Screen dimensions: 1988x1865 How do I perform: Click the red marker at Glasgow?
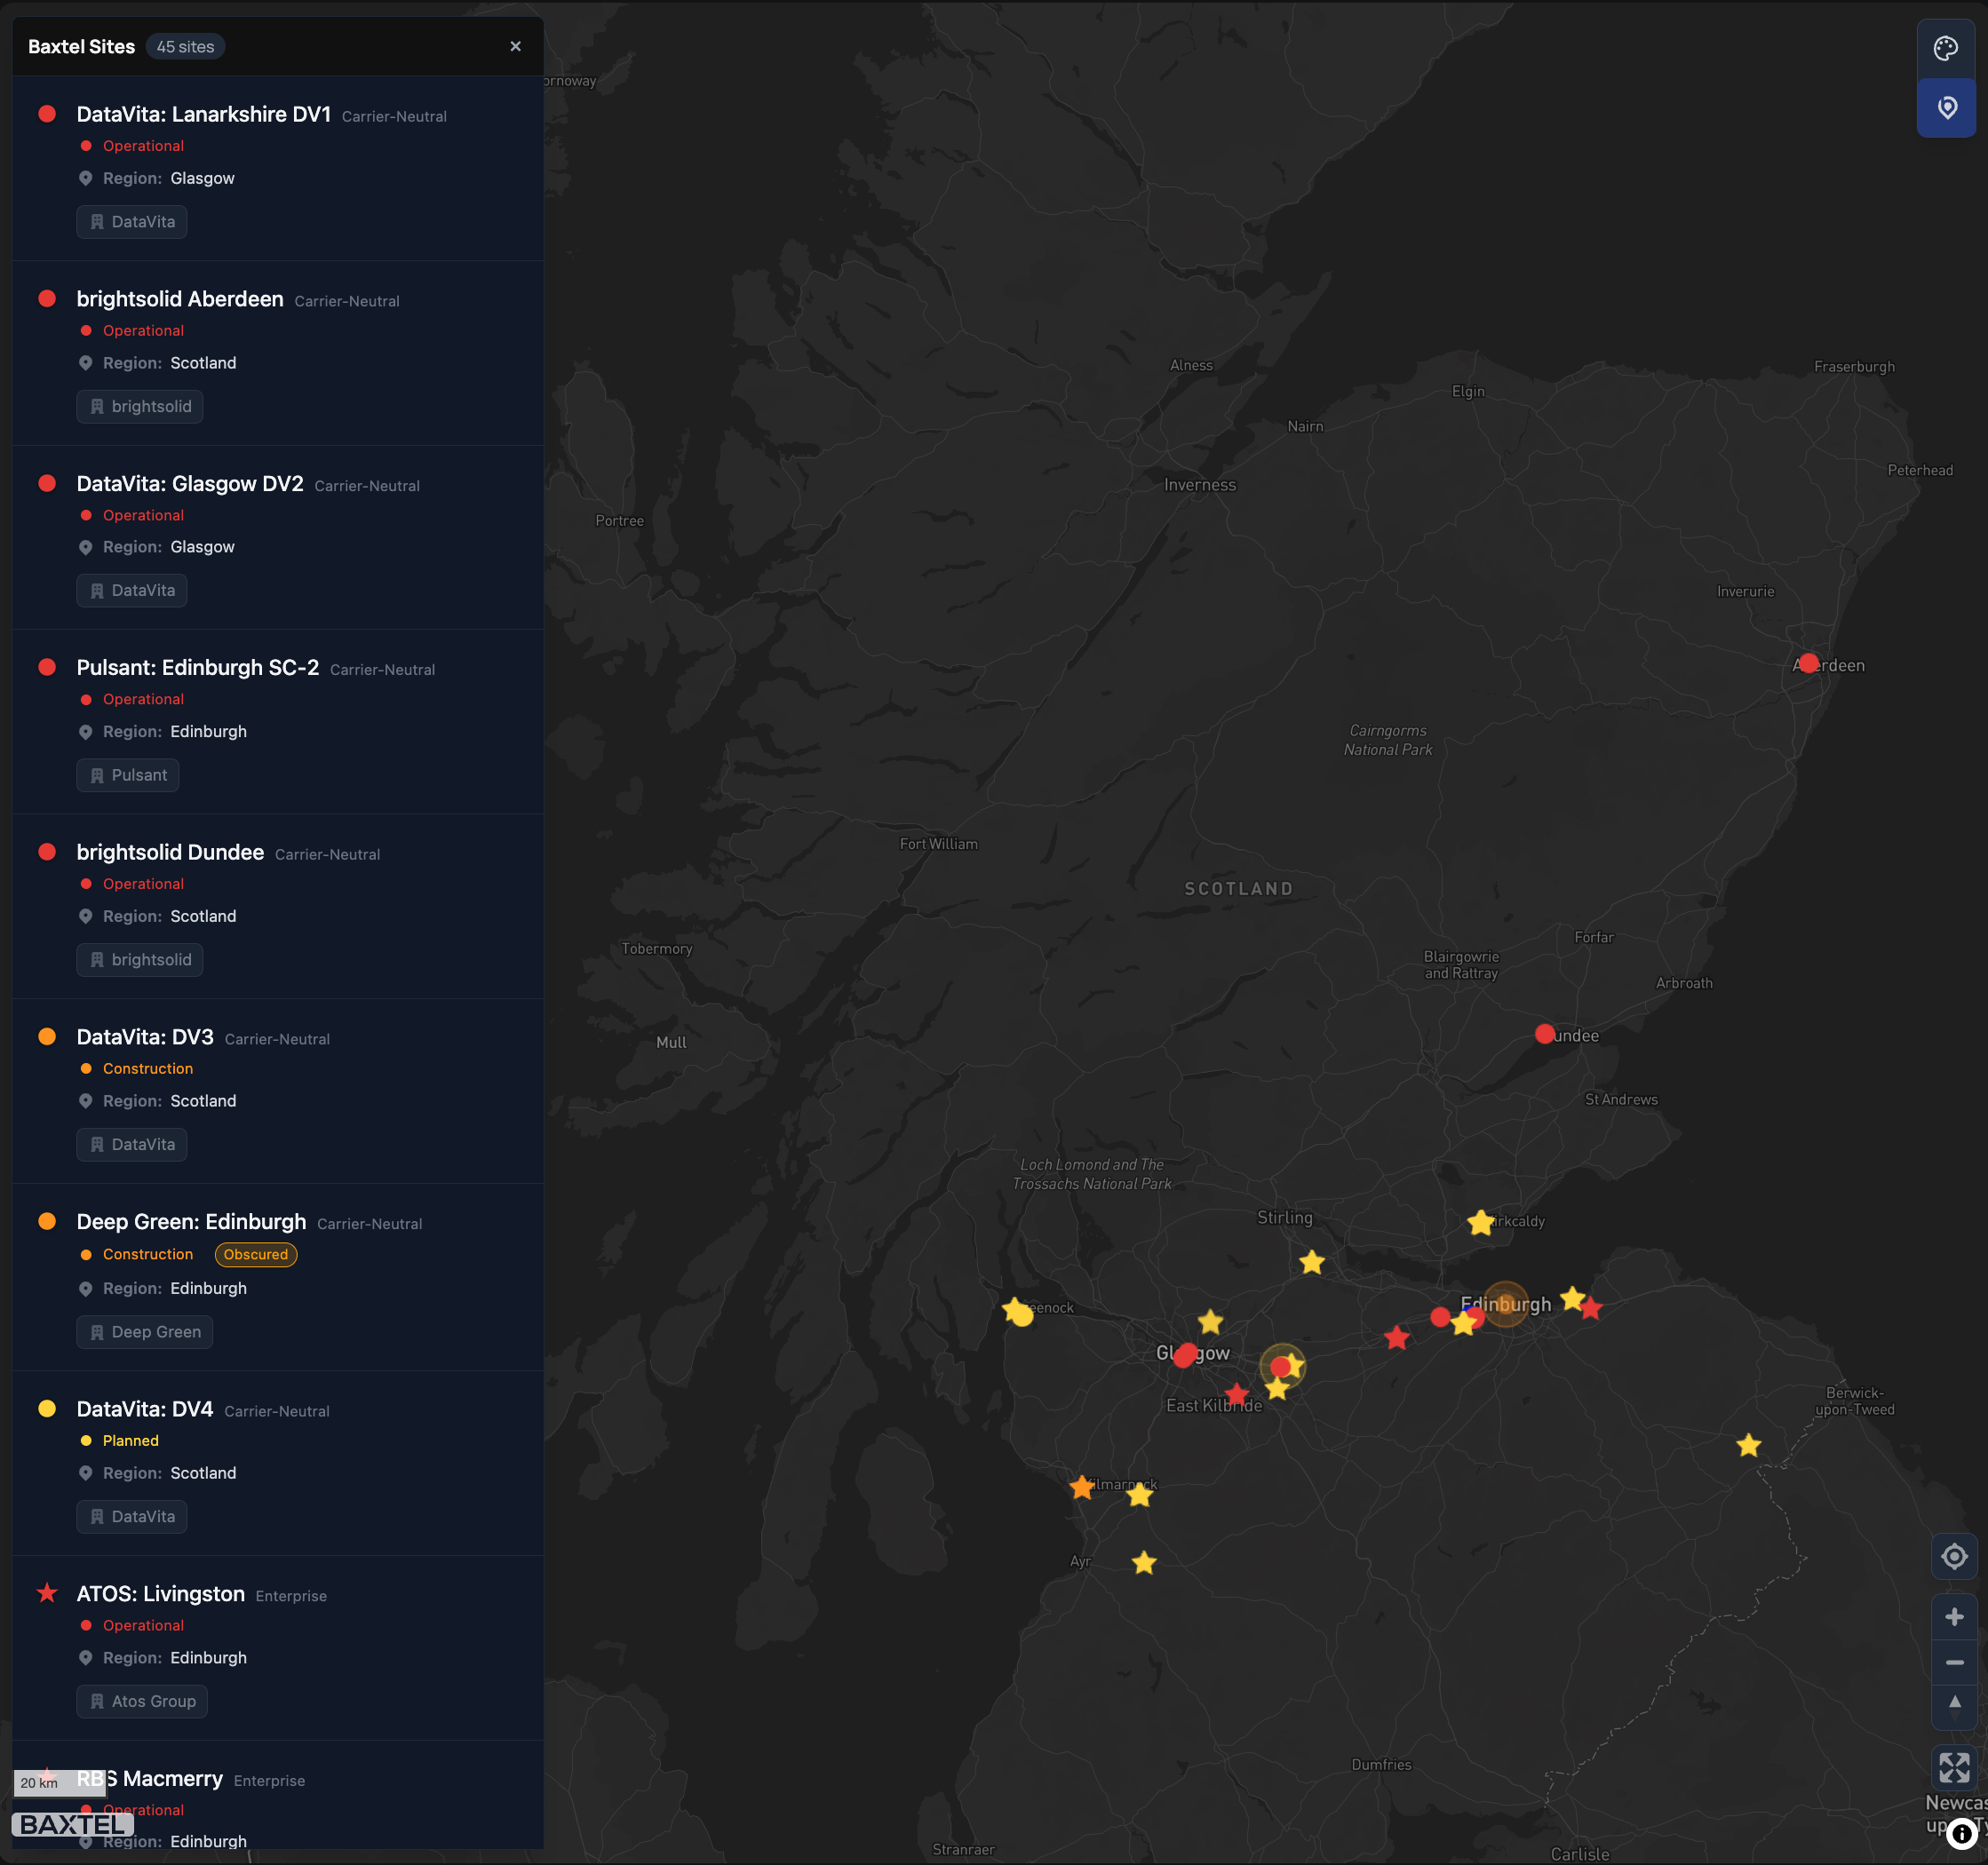coord(1185,1355)
